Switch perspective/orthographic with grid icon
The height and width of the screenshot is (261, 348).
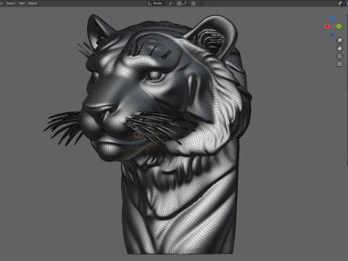339,64
